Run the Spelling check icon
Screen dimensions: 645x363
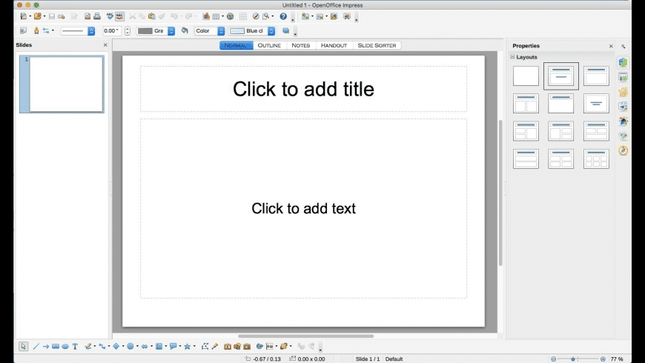pyautogui.click(x=110, y=16)
